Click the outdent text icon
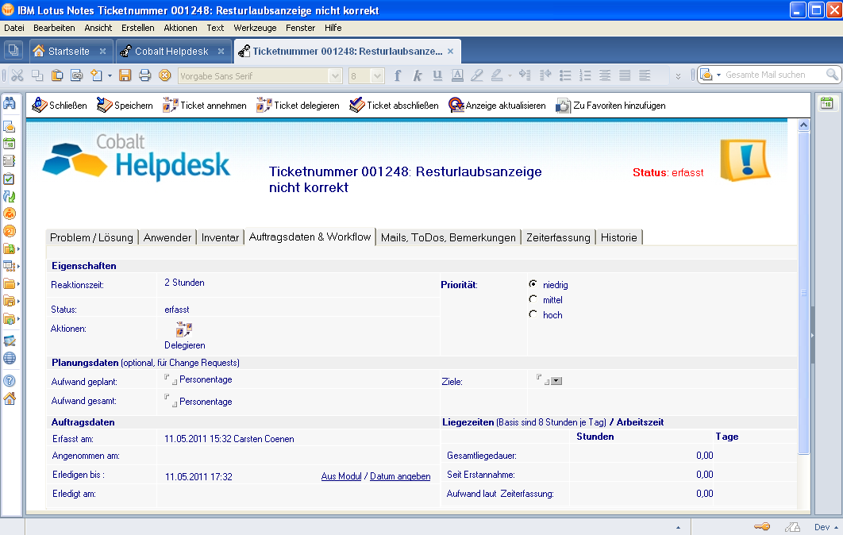Screen dimensions: 843x535 (545, 75)
